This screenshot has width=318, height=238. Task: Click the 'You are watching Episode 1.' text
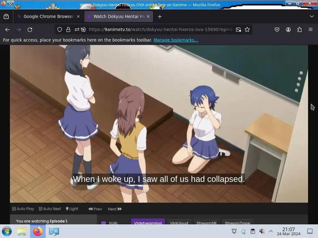point(42,221)
